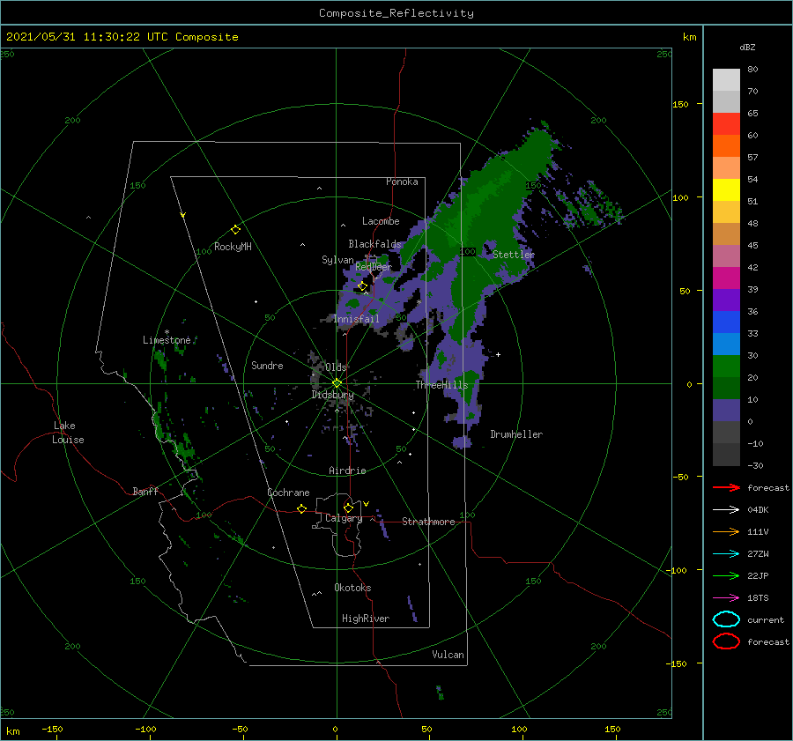This screenshot has height=741, width=793.
Task: Click the Olds label
Action: pos(336,367)
